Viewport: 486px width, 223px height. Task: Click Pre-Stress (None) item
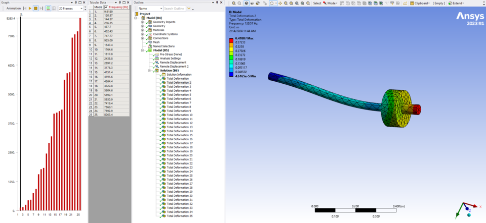coord(170,54)
